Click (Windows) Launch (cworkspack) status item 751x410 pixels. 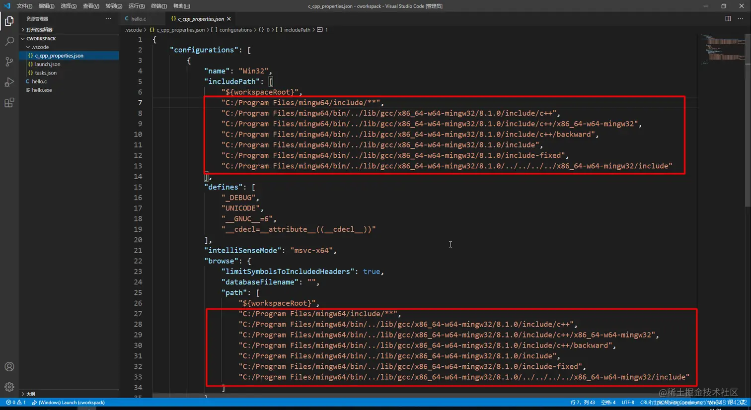coord(68,403)
